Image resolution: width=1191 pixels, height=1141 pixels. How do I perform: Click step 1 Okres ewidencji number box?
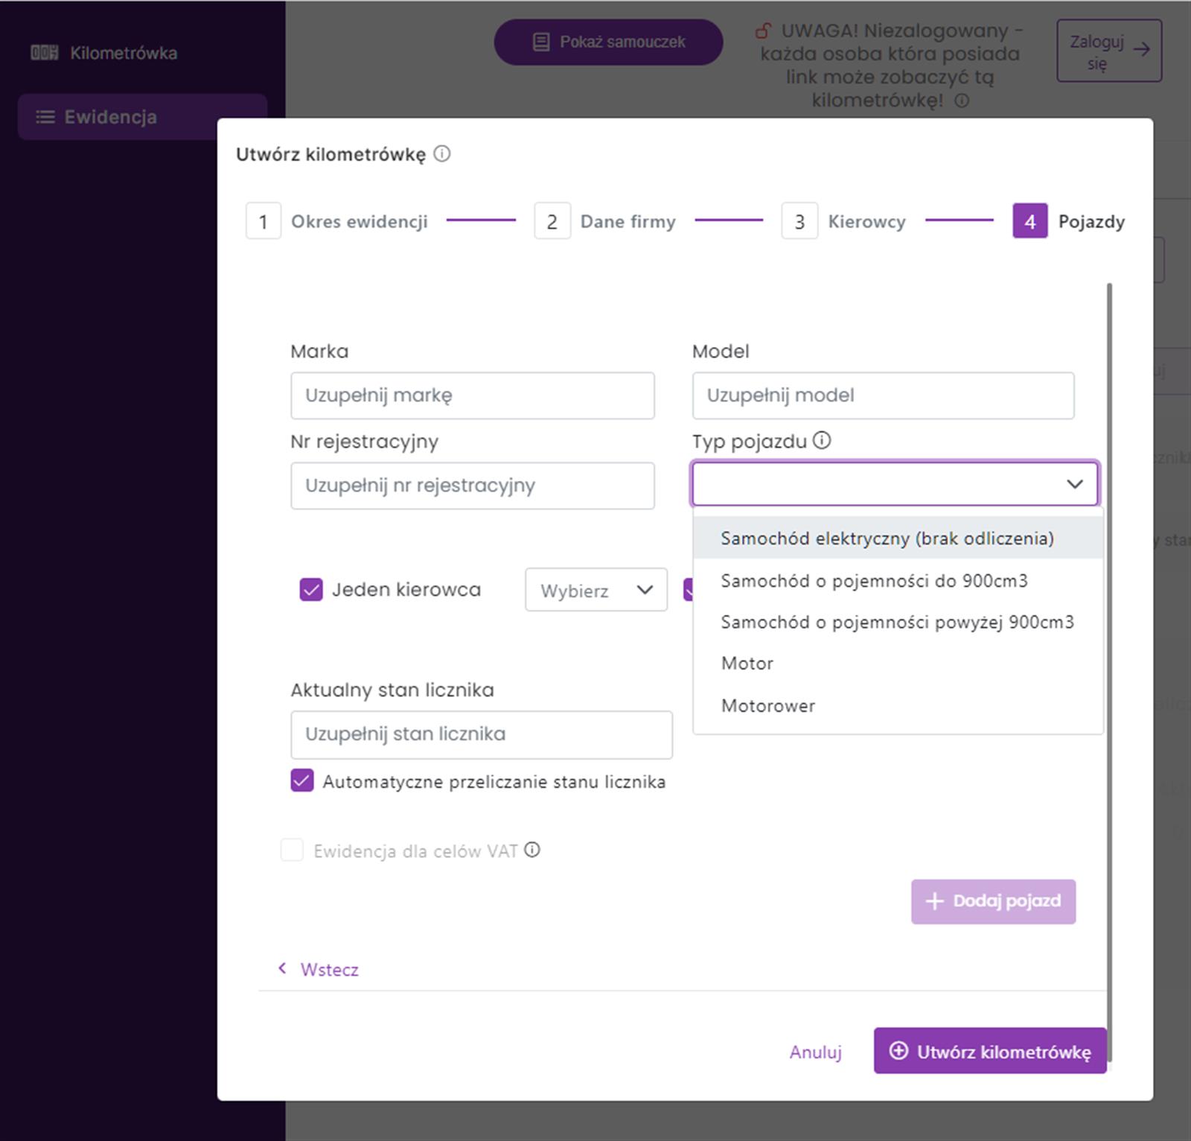coord(264,221)
